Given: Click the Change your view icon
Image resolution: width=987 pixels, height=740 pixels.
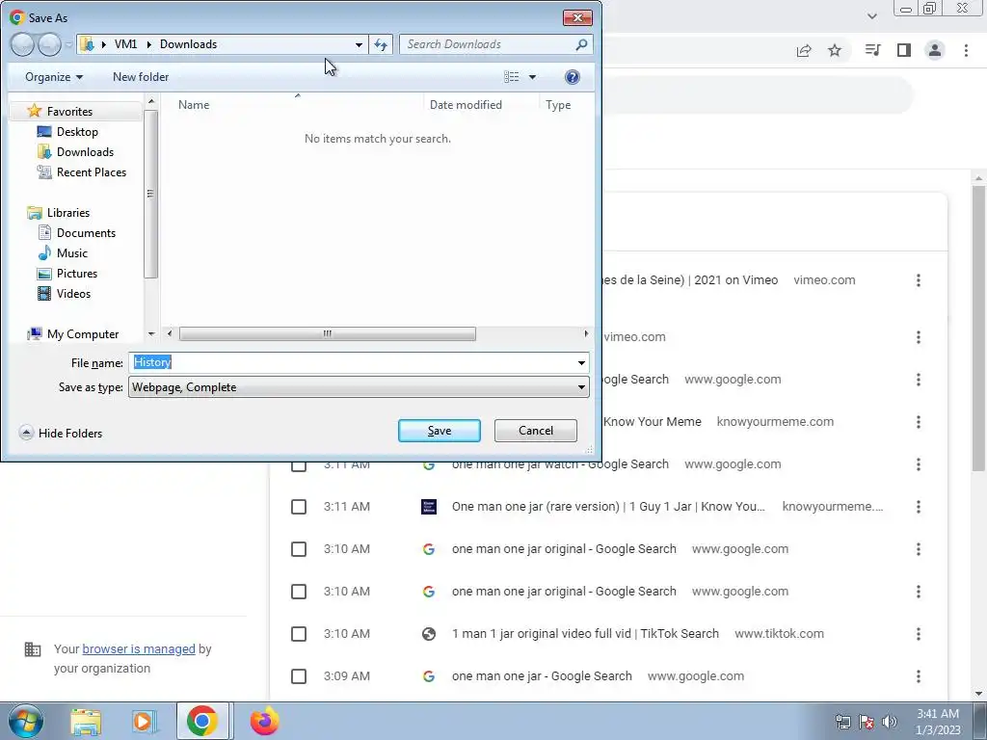Looking at the screenshot, I should coord(512,77).
